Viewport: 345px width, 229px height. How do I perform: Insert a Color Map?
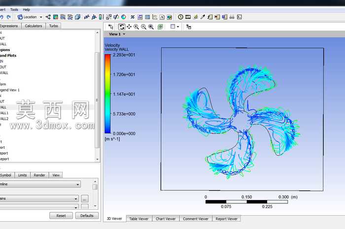point(124,17)
